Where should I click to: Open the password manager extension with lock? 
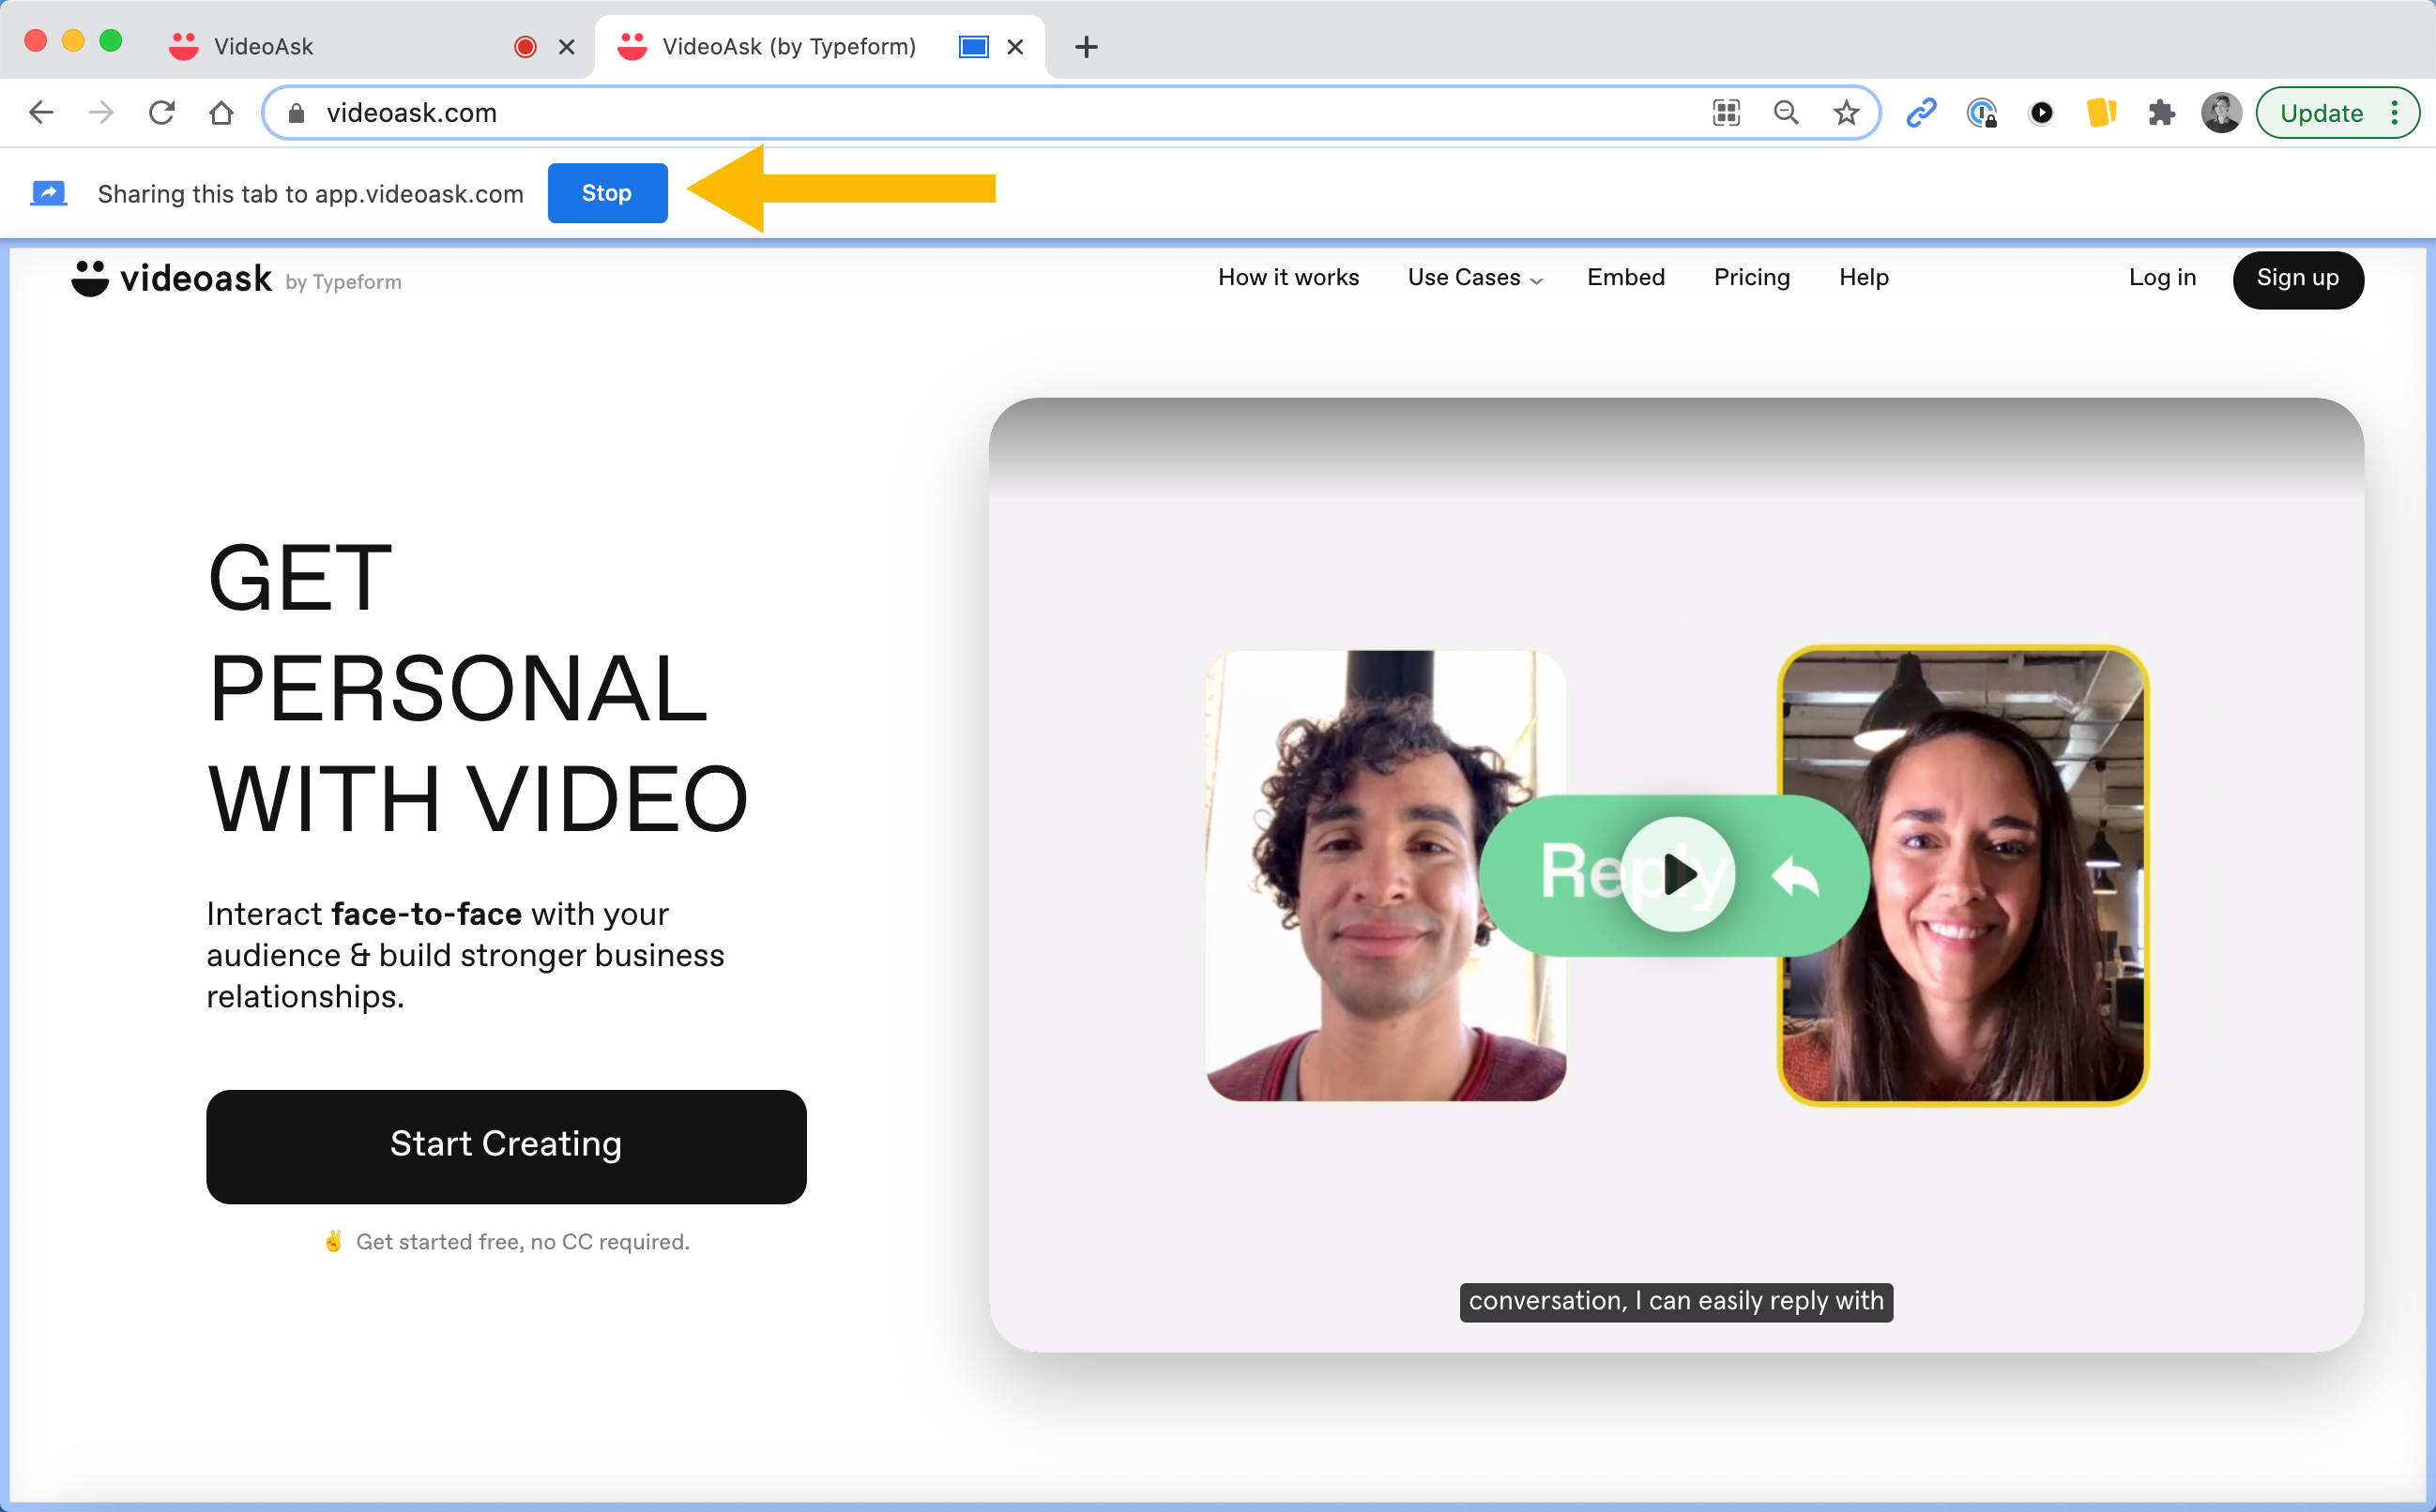pos(1981,113)
